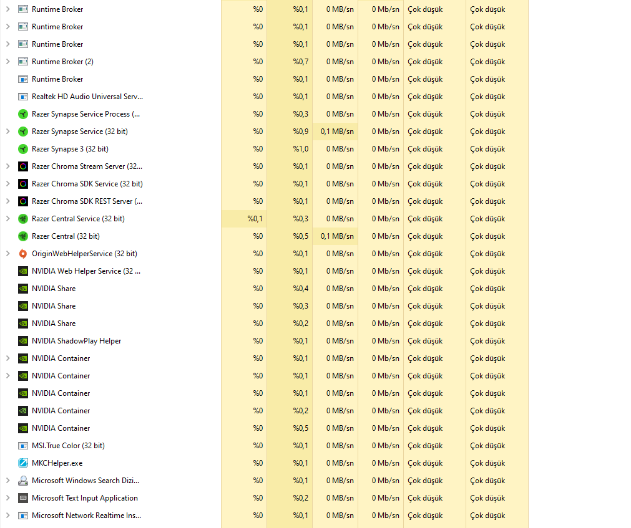The height and width of the screenshot is (528, 631).
Task: Click icon of NVIDIA Share using %0,4 memory
Action: pyautogui.click(x=23, y=289)
